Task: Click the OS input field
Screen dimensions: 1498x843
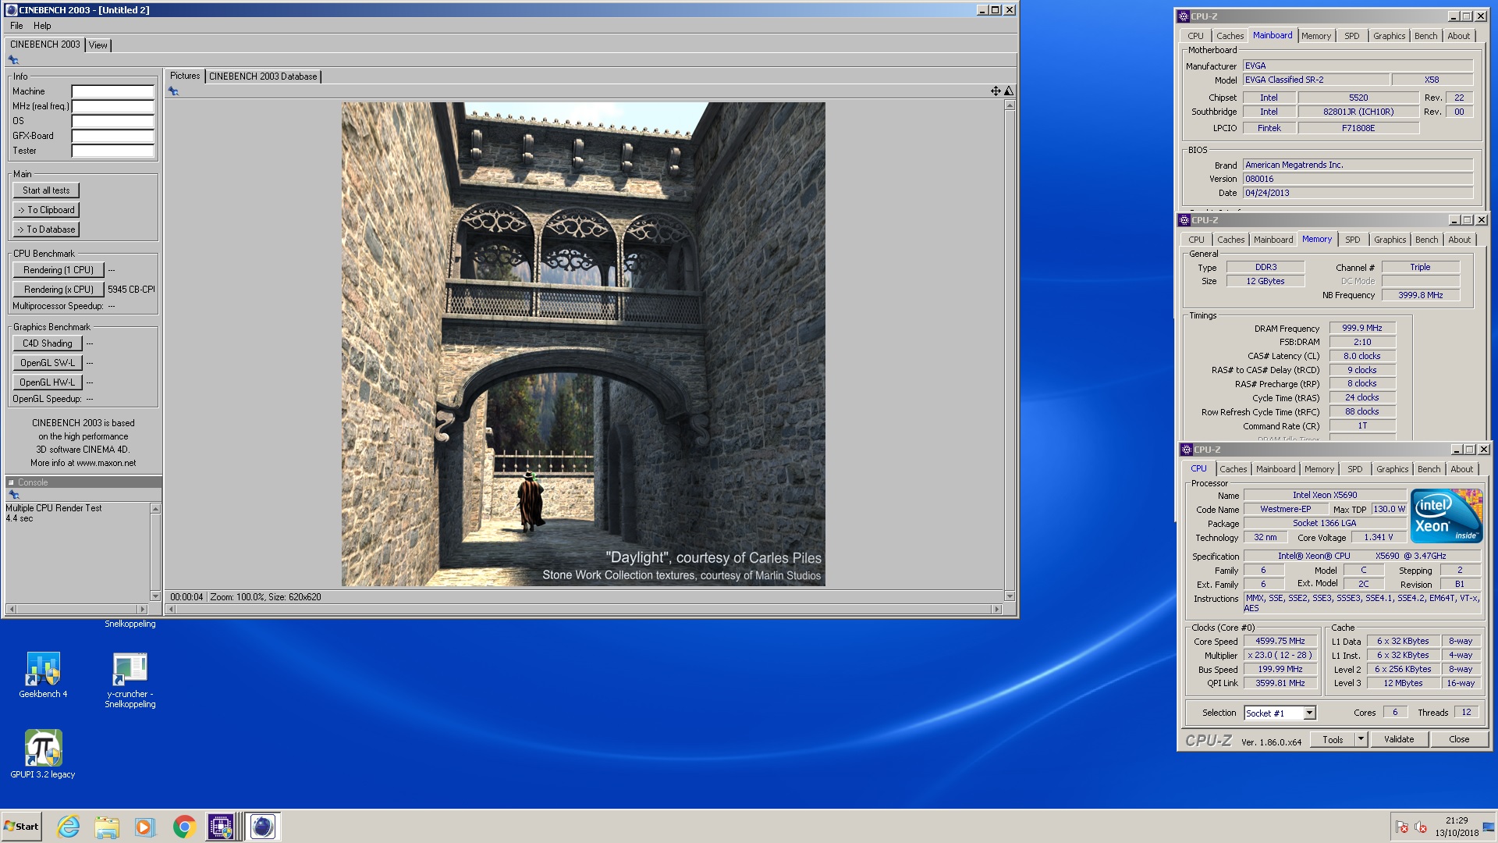Action: tap(113, 121)
